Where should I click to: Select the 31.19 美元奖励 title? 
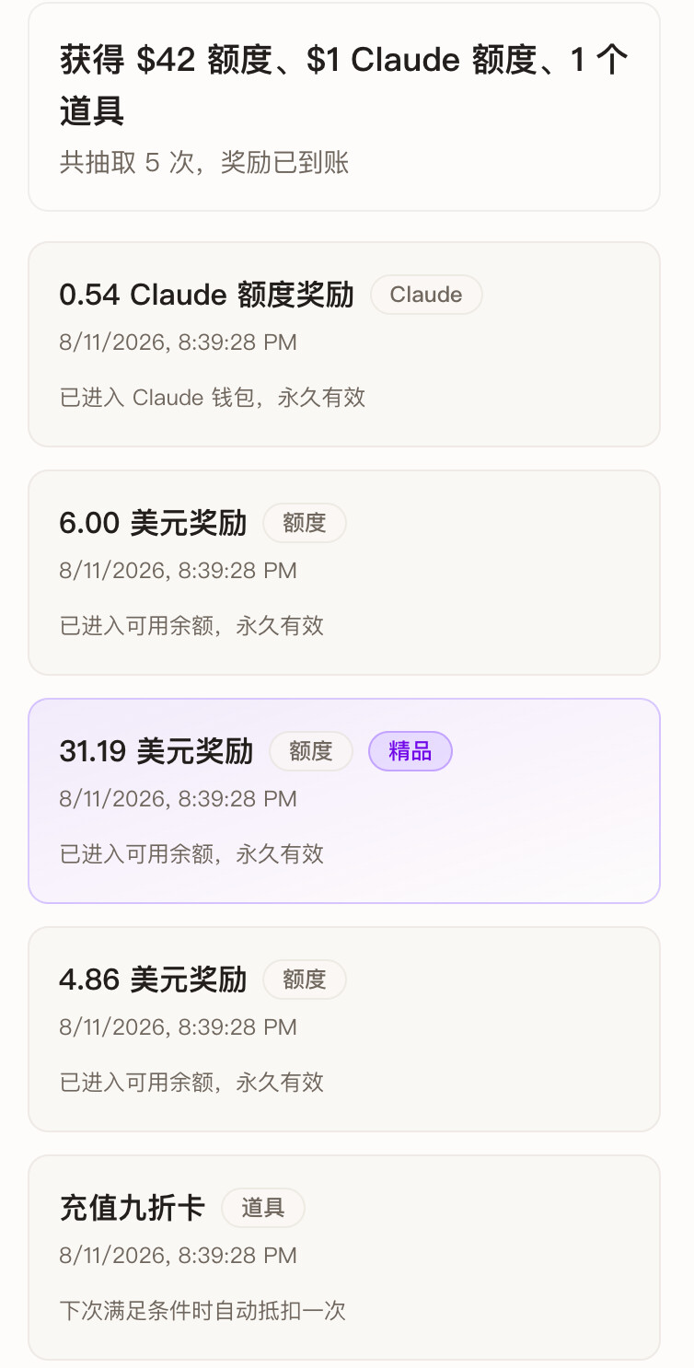pyautogui.click(x=156, y=751)
